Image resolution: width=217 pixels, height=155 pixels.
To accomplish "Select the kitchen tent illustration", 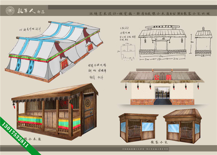I will point(54,52).
